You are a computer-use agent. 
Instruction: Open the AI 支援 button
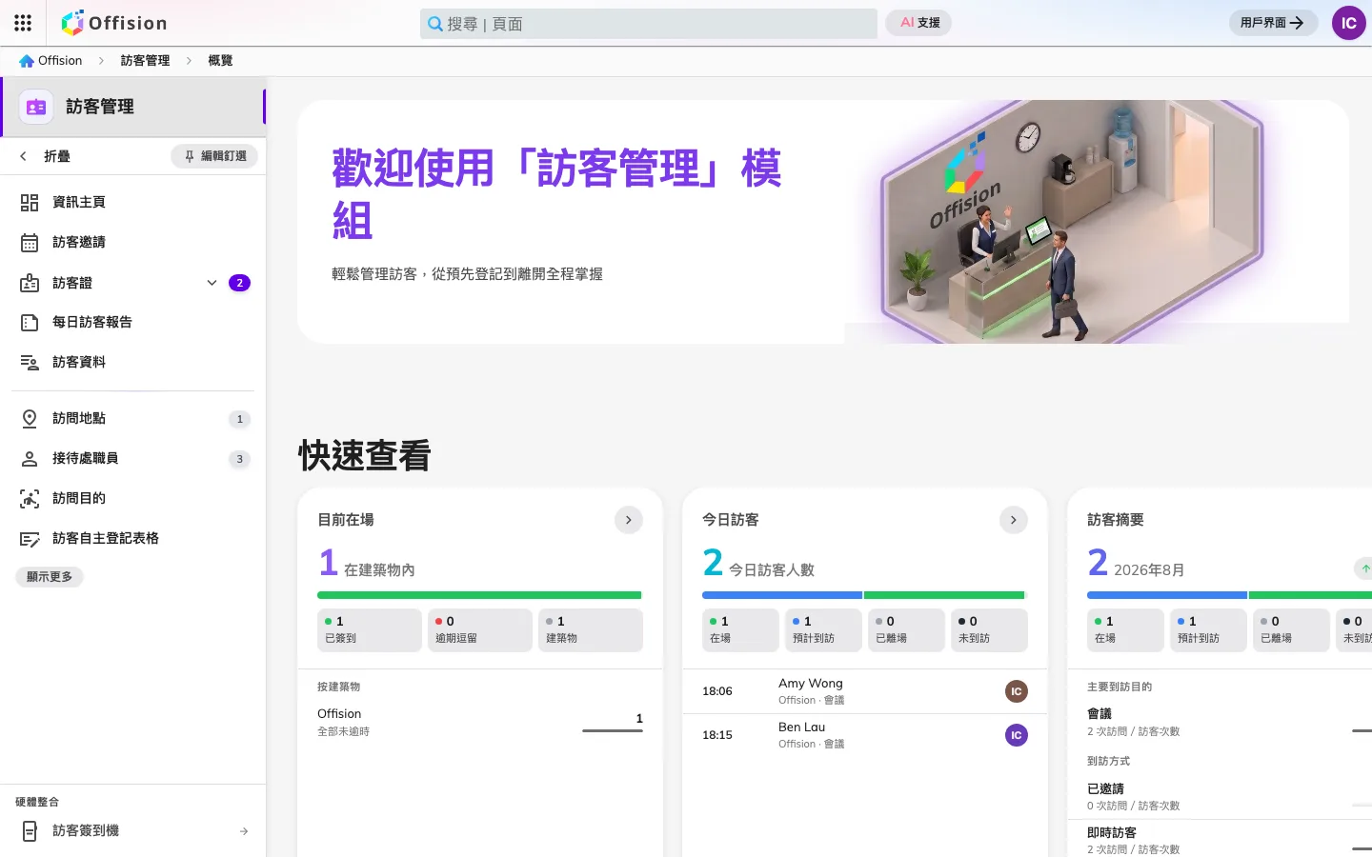pos(919,23)
